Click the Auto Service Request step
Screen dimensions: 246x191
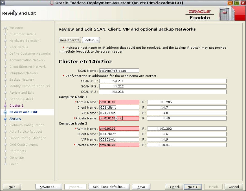(26, 132)
